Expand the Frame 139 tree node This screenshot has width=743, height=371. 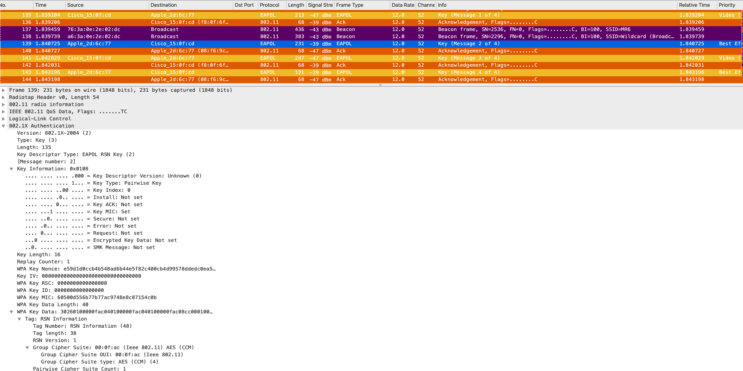click(4, 90)
